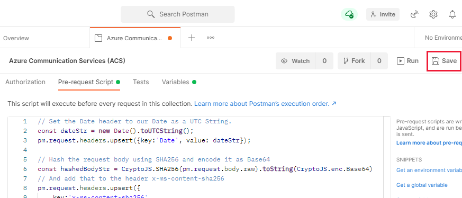The image size is (462, 198).
Task: Open the tab options ellipsis menu
Action: [211, 38]
